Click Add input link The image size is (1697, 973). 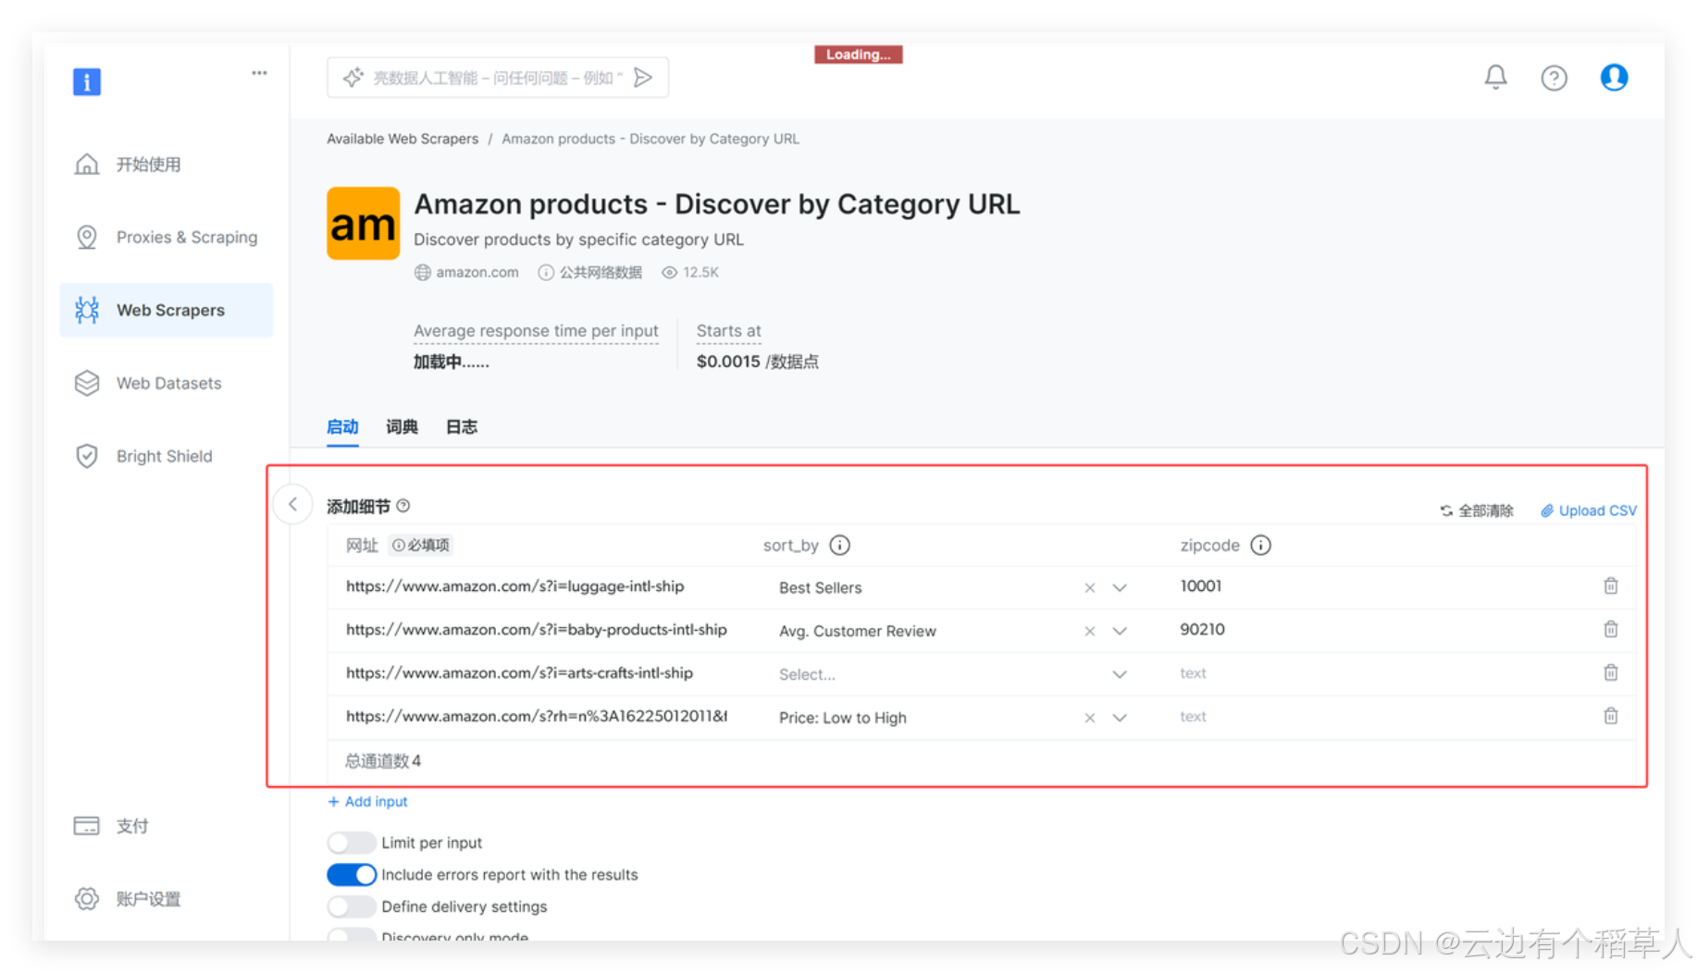pyautogui.click(x=367, y=802)
